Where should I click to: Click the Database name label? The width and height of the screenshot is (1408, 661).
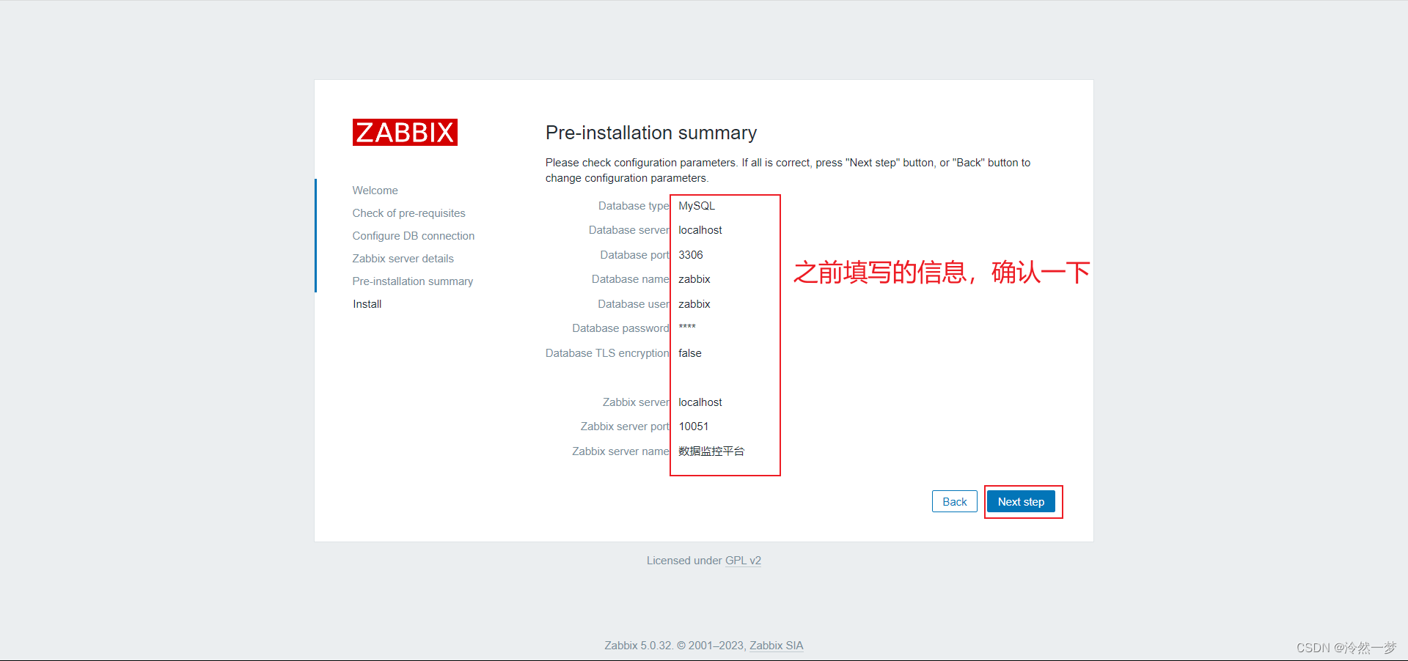[x=630, y=279]
